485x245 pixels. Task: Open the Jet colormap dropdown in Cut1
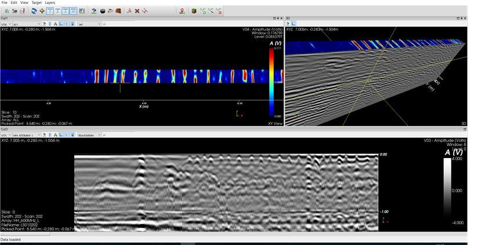[x=89, y=24]
